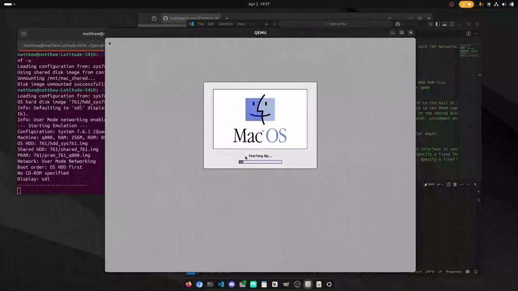This screenshot has width=518, height=291.
Task: Toggle VS Code secondary sidebar layout
Action: tap(452, 24)
